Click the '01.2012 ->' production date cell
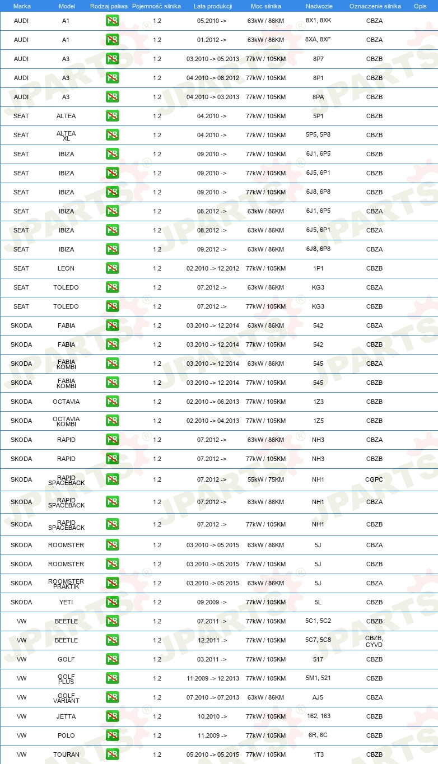The width and height of the screenshot is (438, 764). 212,40
